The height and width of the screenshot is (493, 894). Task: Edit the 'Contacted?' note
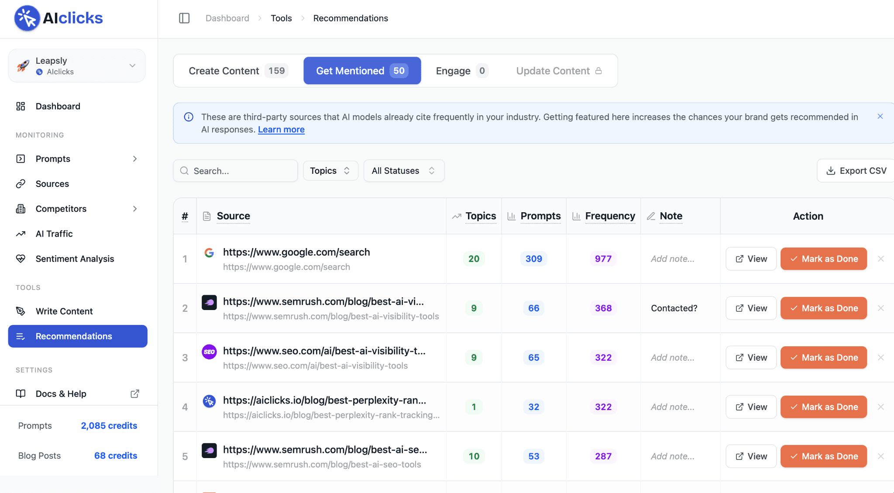pyautogui.click(x=674, y=308)
